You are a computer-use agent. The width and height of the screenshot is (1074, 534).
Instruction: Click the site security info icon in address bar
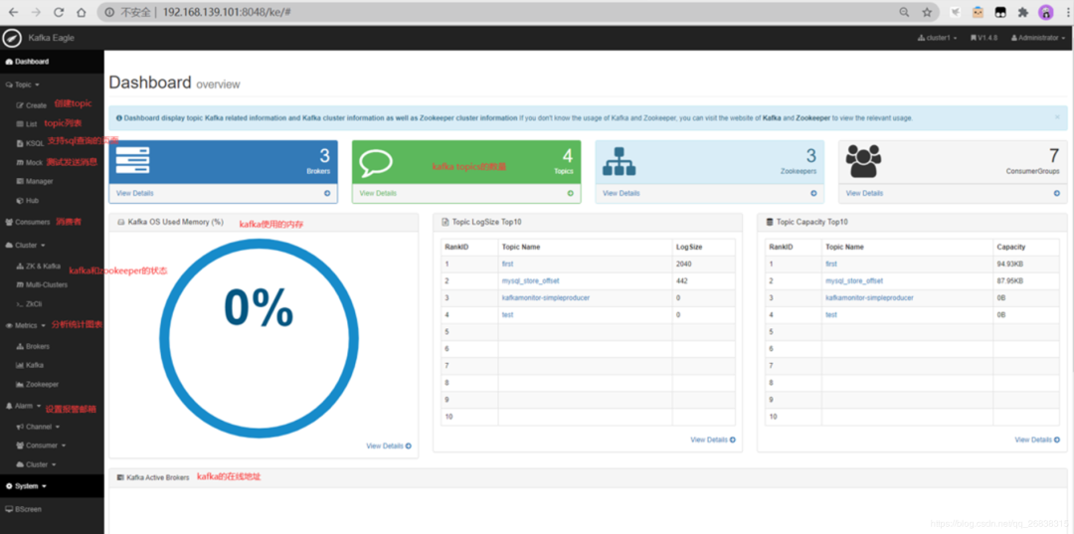[x=109, y=12]
